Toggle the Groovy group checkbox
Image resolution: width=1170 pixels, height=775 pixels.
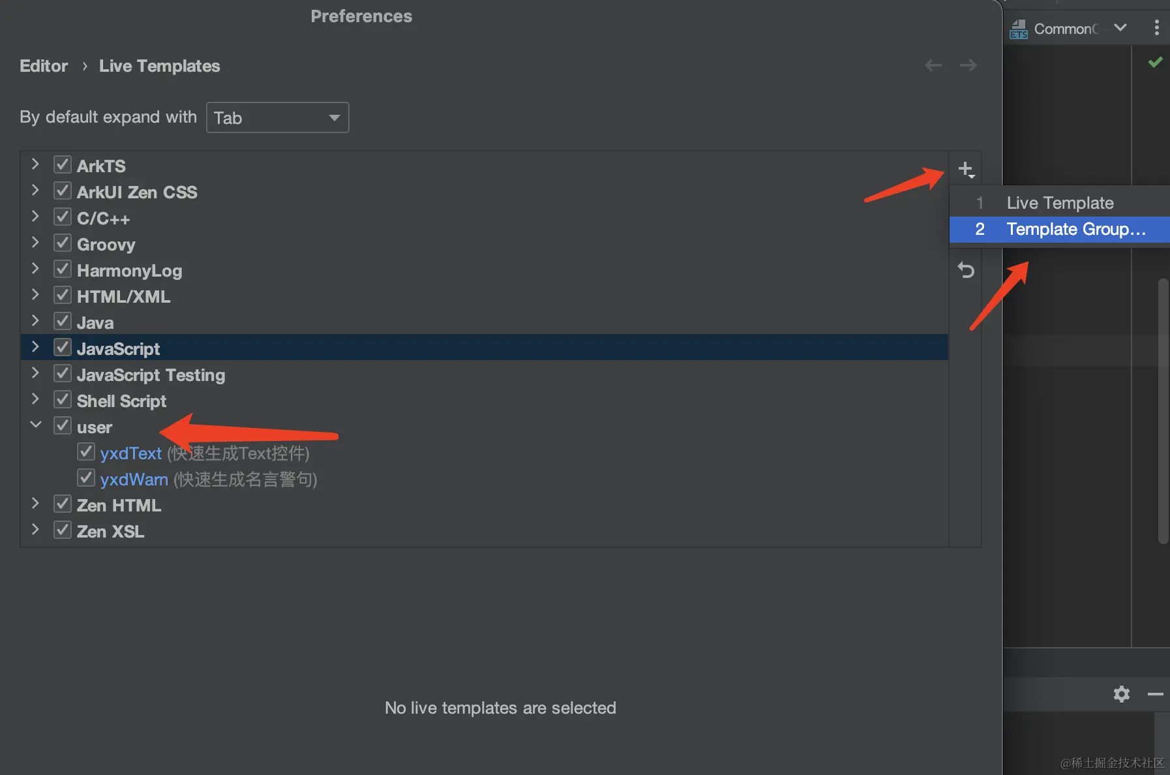[x=63, y=243]
